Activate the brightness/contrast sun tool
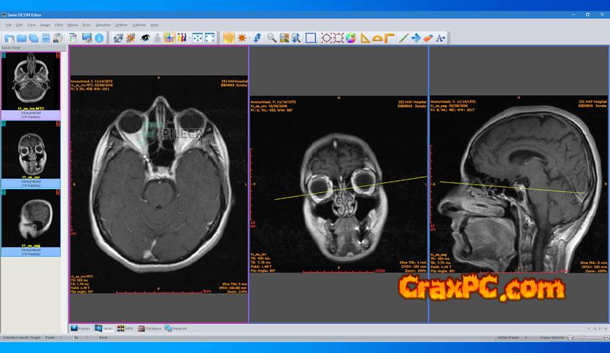 click(x=242, y=37)
